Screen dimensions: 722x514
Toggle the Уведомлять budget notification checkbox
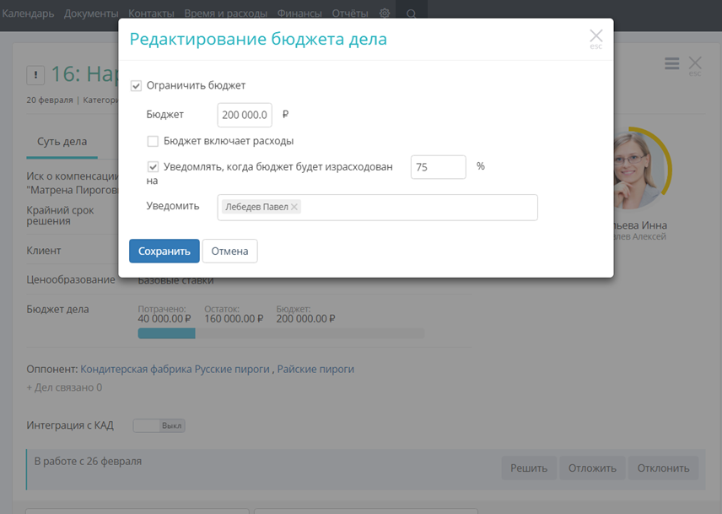[153, 167]
